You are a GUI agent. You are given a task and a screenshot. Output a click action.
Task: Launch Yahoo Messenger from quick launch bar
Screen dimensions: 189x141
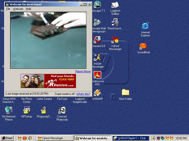(x=19, y=138)
